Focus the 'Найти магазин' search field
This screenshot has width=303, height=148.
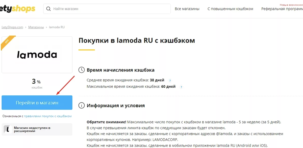(x=107, y=9)
